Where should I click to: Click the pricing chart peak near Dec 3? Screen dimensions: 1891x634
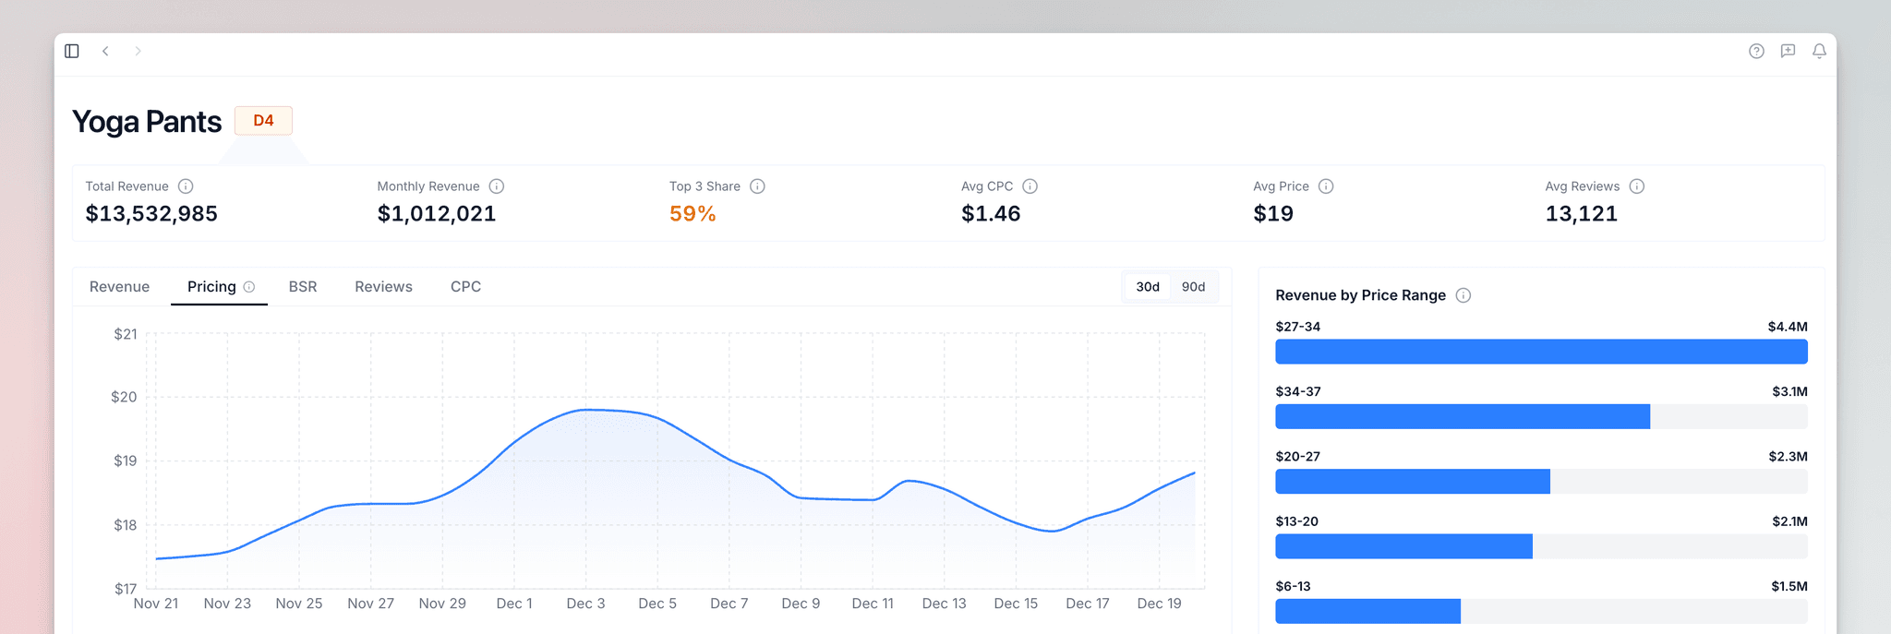tap(585, 410)
